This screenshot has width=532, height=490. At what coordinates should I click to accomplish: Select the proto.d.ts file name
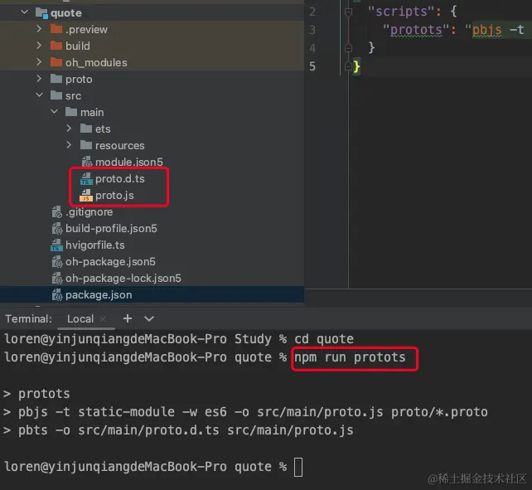coord(120,178)
